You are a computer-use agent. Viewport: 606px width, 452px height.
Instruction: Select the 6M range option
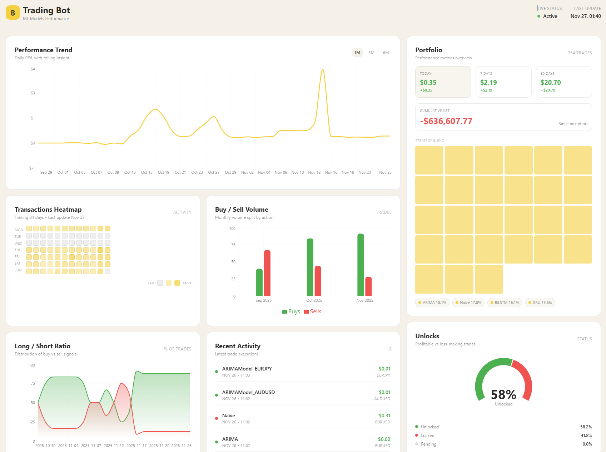click(386, 53)
